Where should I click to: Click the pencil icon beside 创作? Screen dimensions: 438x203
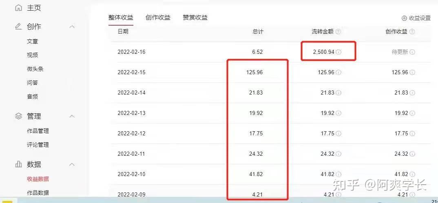[18, 26]
